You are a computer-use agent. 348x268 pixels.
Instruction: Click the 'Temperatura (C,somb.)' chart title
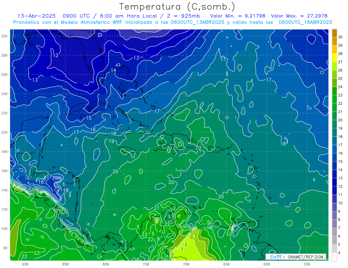click(177, 6)
